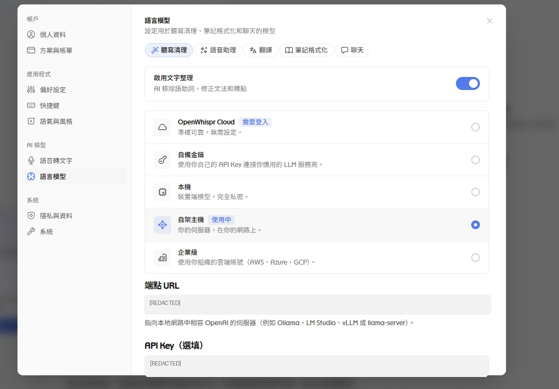Open 隱私與資料 section

point(75,216)
